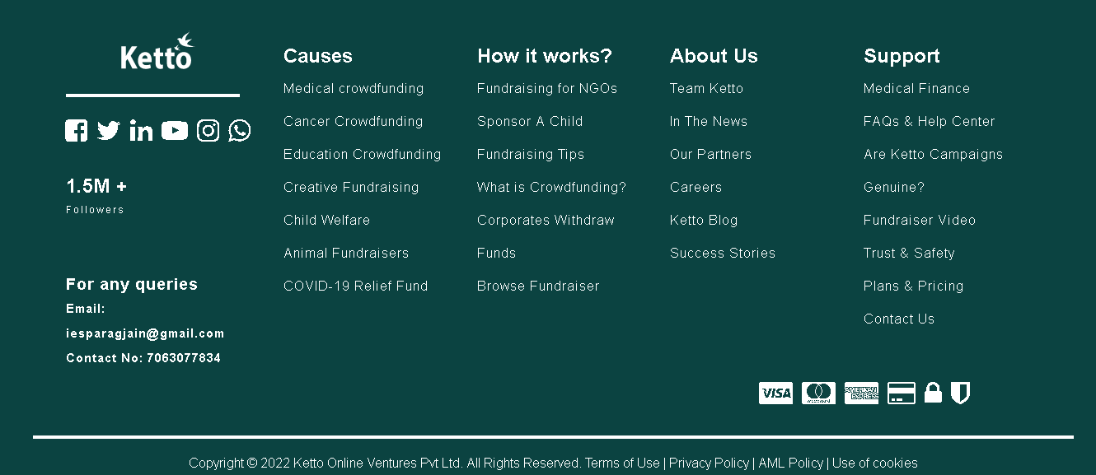
Task: Select the American Express icon
Action: tap(861, 393)
